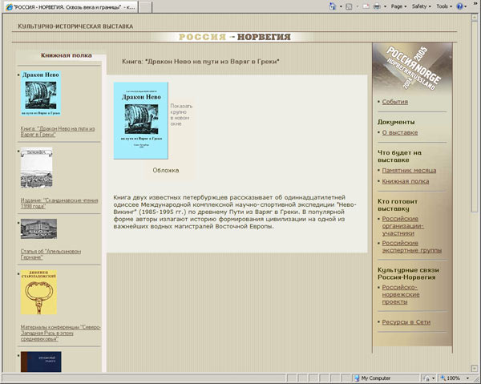Open the События link in sidebar
The image size is (481, 384).
[x=395, y=102]
